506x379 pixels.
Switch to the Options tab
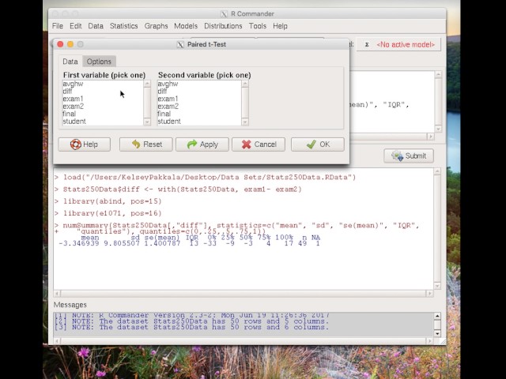coord(99,62)
